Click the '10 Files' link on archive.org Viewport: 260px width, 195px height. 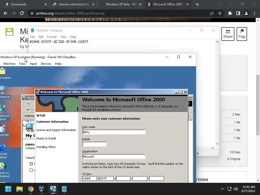click(x=235, y=152)
